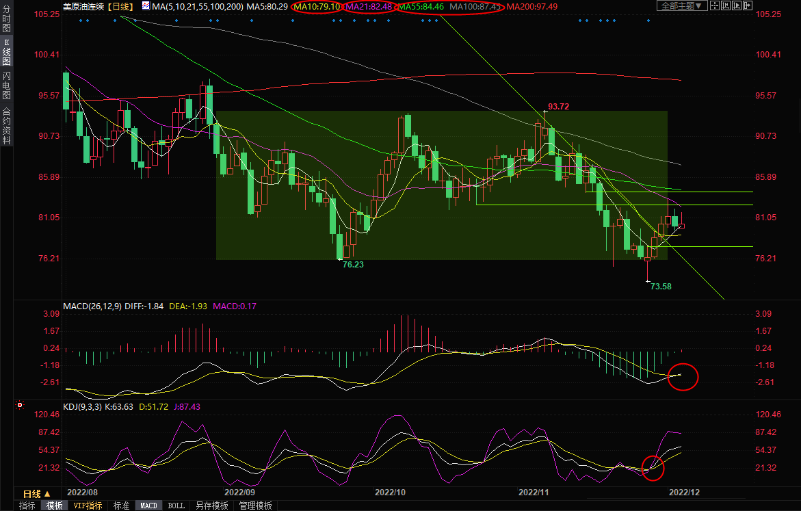This screenshot has height=511, width=801.
Task: Open the 日线 period selector
Action: click(36, 494)
